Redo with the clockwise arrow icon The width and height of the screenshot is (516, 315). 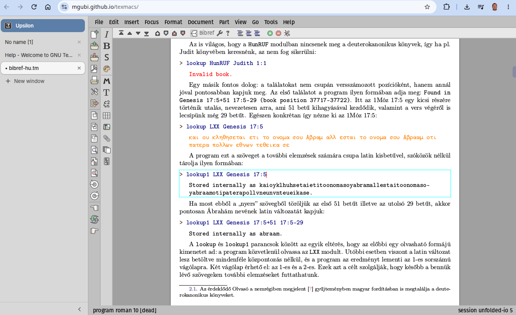click(x=94, y=196)
